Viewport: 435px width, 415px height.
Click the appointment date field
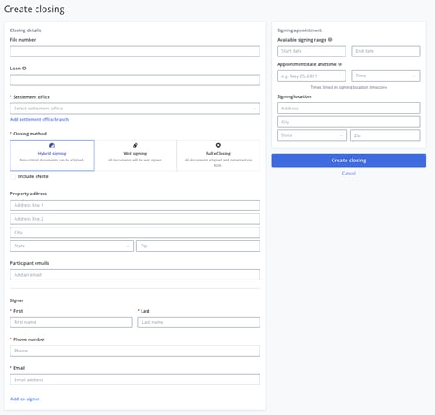coord(312,76)
